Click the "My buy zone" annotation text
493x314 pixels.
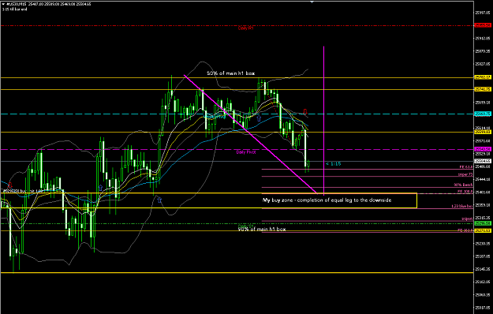point(327,200)
